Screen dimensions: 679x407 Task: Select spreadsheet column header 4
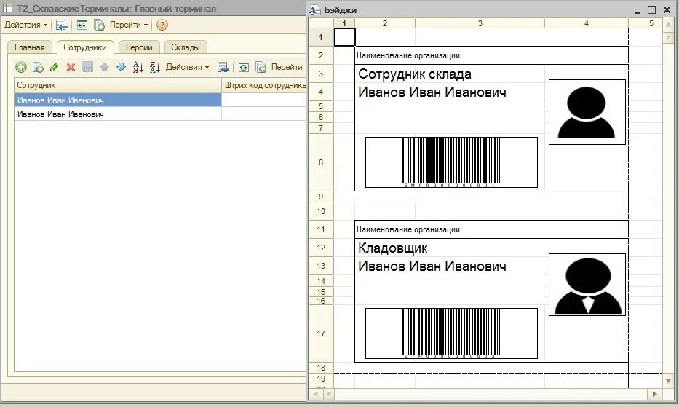click(587, 23)
